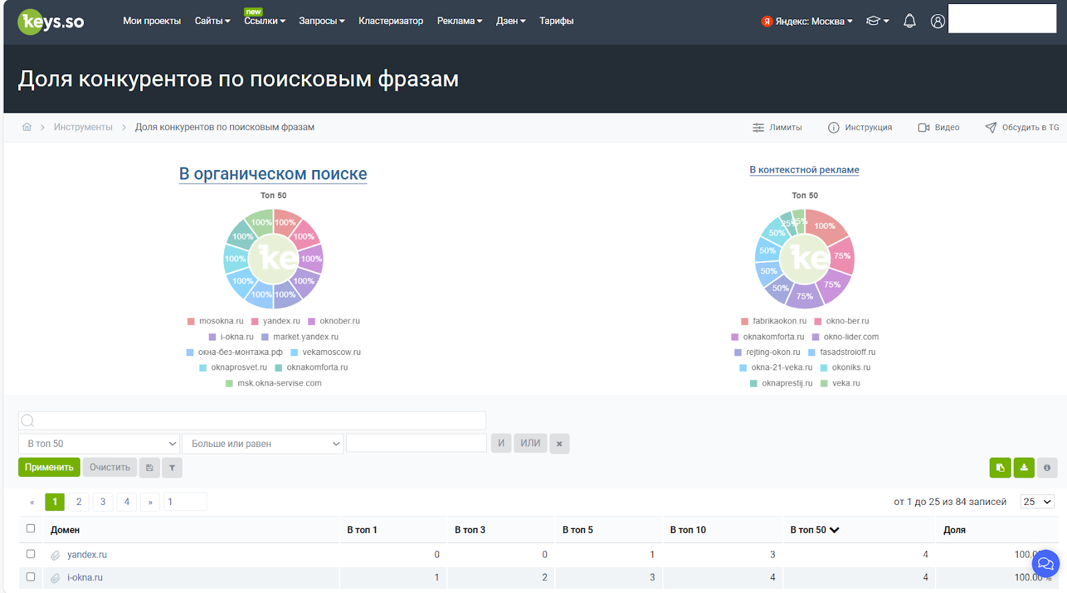Expand the Ссылки menu
The height and width of the screenshot is (593, 1067).
click(264, 21)
